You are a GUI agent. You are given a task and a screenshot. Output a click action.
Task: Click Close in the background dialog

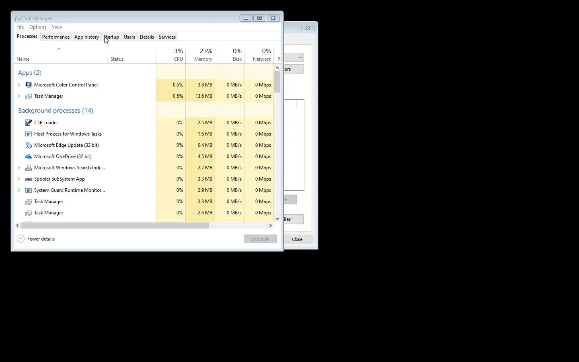click(297, 239)
